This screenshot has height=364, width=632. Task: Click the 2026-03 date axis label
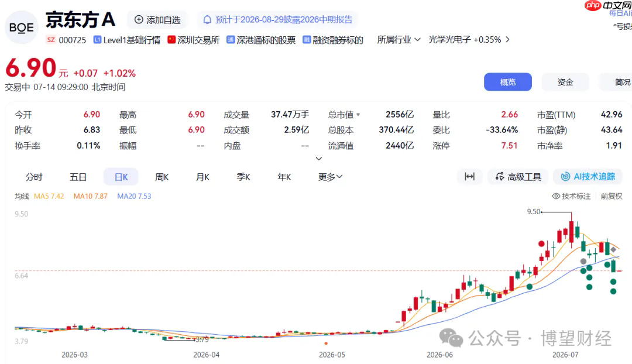[x=74, y=355]
